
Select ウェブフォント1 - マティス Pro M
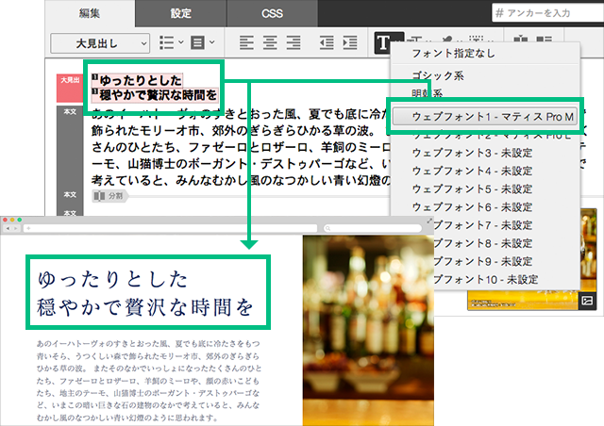[x=487, y=117]
